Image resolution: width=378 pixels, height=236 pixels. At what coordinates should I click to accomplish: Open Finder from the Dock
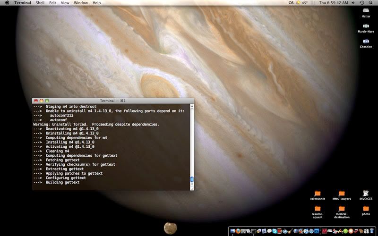232,231
